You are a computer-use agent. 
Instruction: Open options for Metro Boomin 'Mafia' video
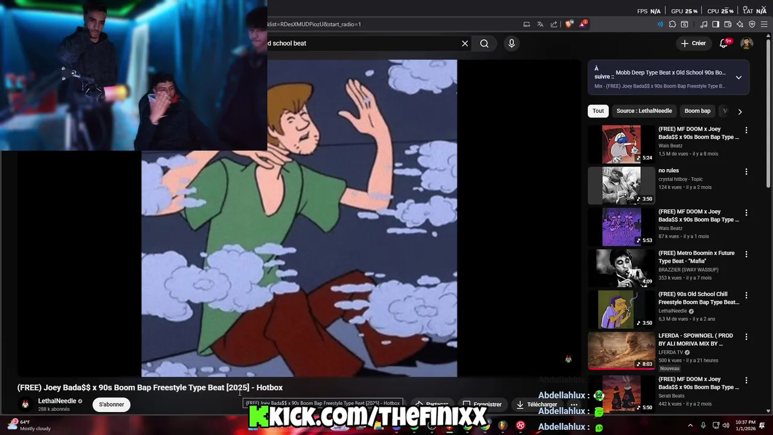pos(746,254)
